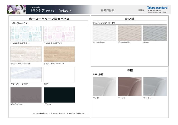Choose the ラミナストーンベージュ panel sample

[x=59, y=54]
